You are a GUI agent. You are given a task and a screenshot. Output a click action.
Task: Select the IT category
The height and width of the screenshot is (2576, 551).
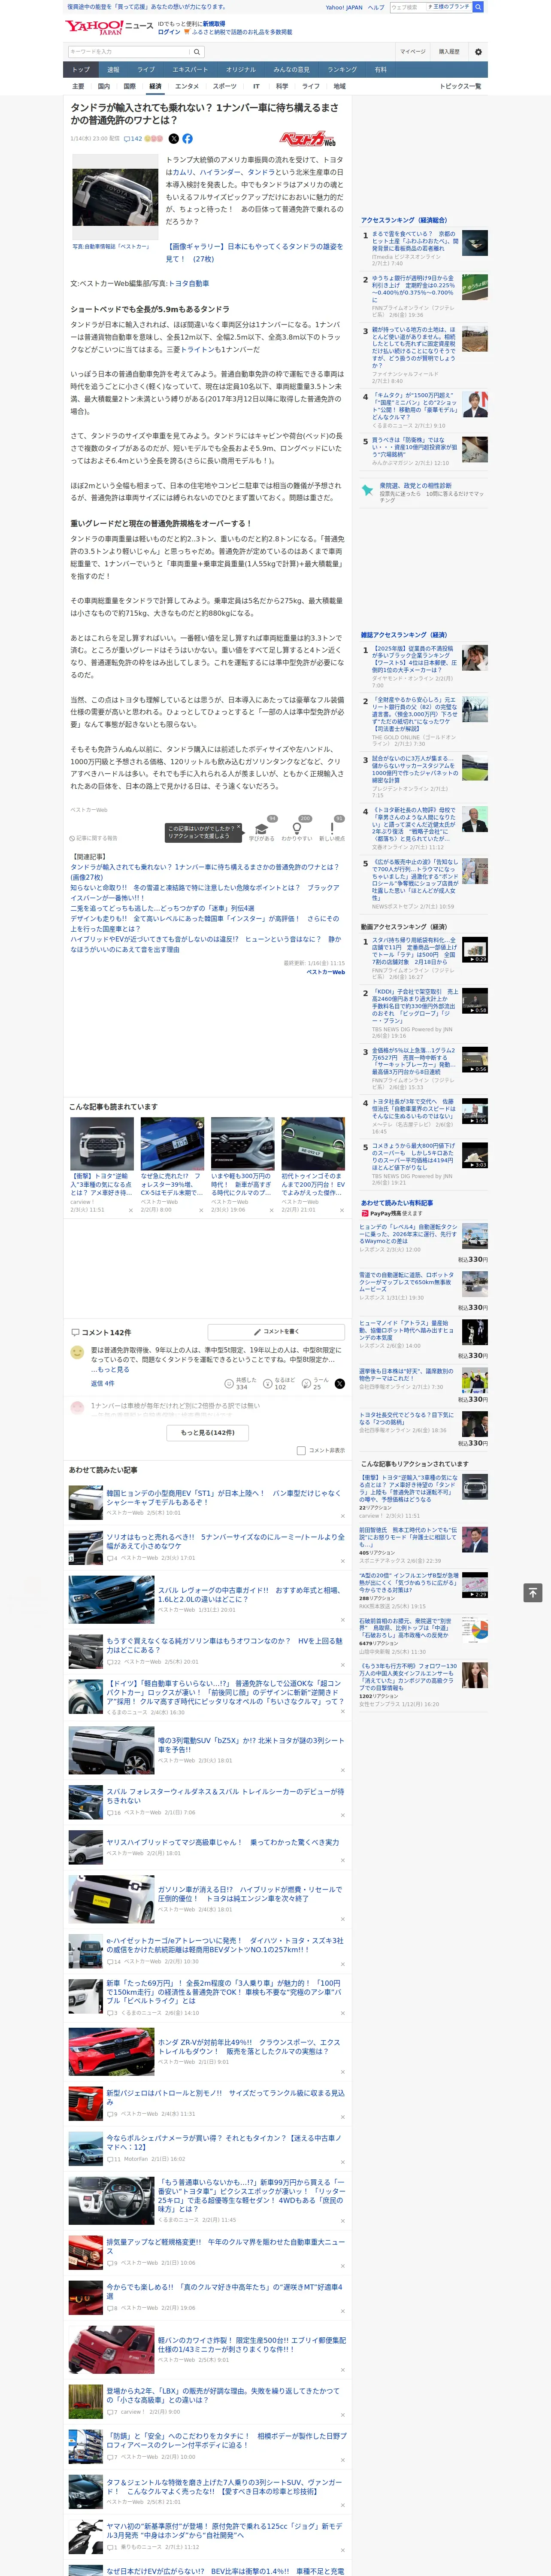point(256,86)
